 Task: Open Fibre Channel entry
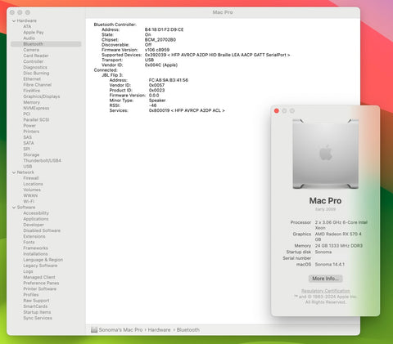click(x=37, y=85)
